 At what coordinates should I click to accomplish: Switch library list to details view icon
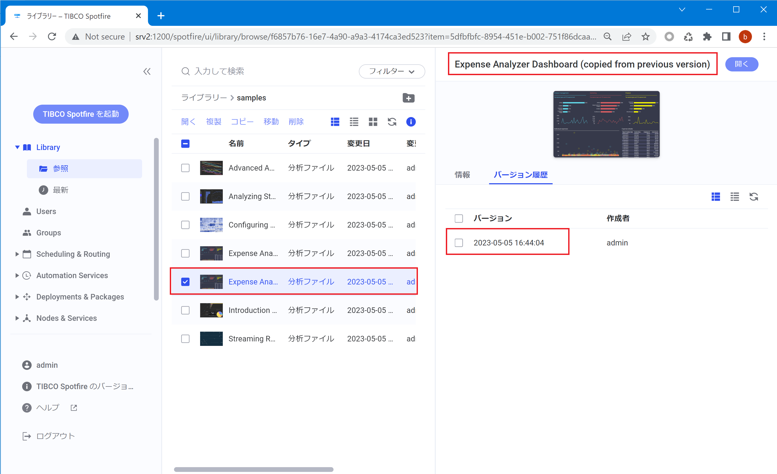coord(335,122)
